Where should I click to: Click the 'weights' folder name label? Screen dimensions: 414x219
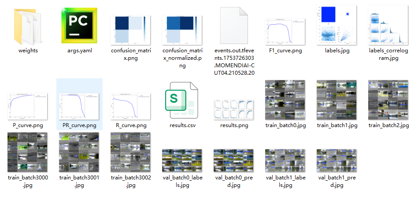pos(28,51)
